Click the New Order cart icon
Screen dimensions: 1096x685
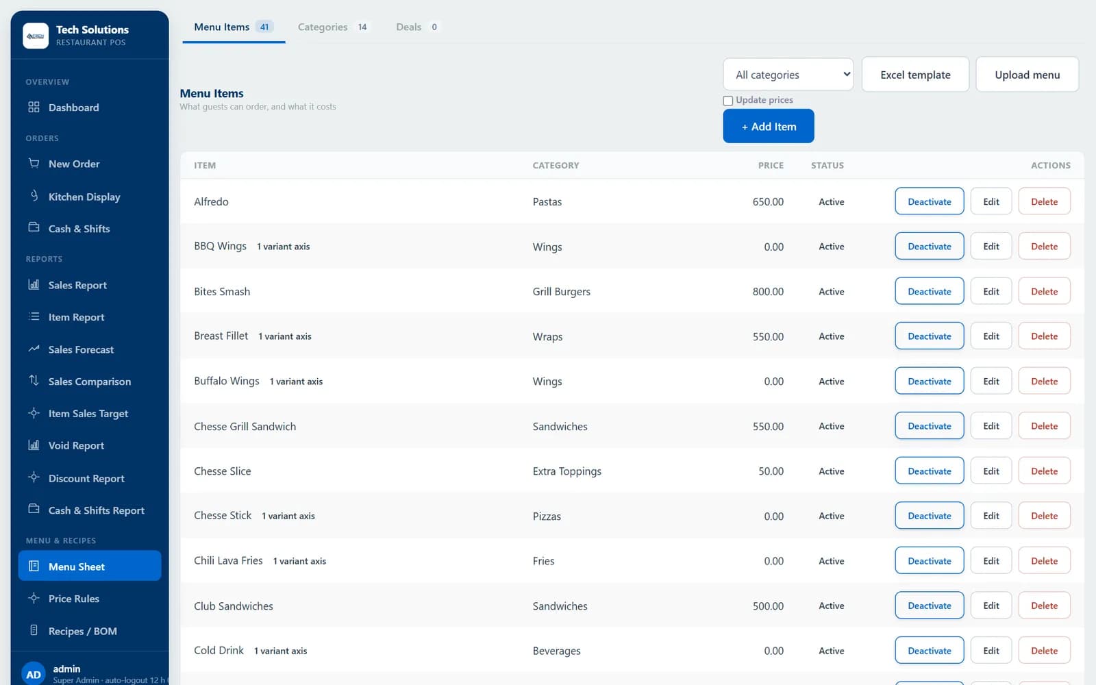pyautogui.click(x=34, y=163)
